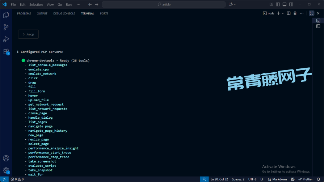Viewport: 324px width, 182px height.
Task: Click Ln 20, Col 32 in status bar
Action: click(x=219, y=179)
